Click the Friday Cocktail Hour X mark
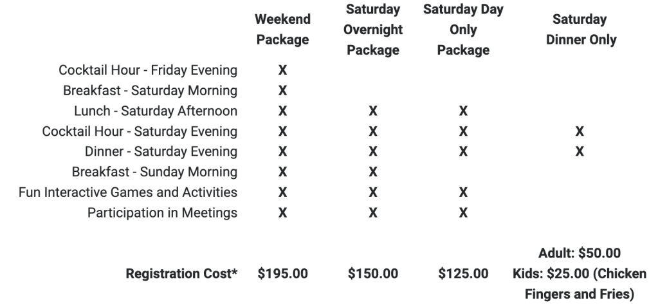The height and width of the screenshot is (307, 658). [x=282, y=70]
